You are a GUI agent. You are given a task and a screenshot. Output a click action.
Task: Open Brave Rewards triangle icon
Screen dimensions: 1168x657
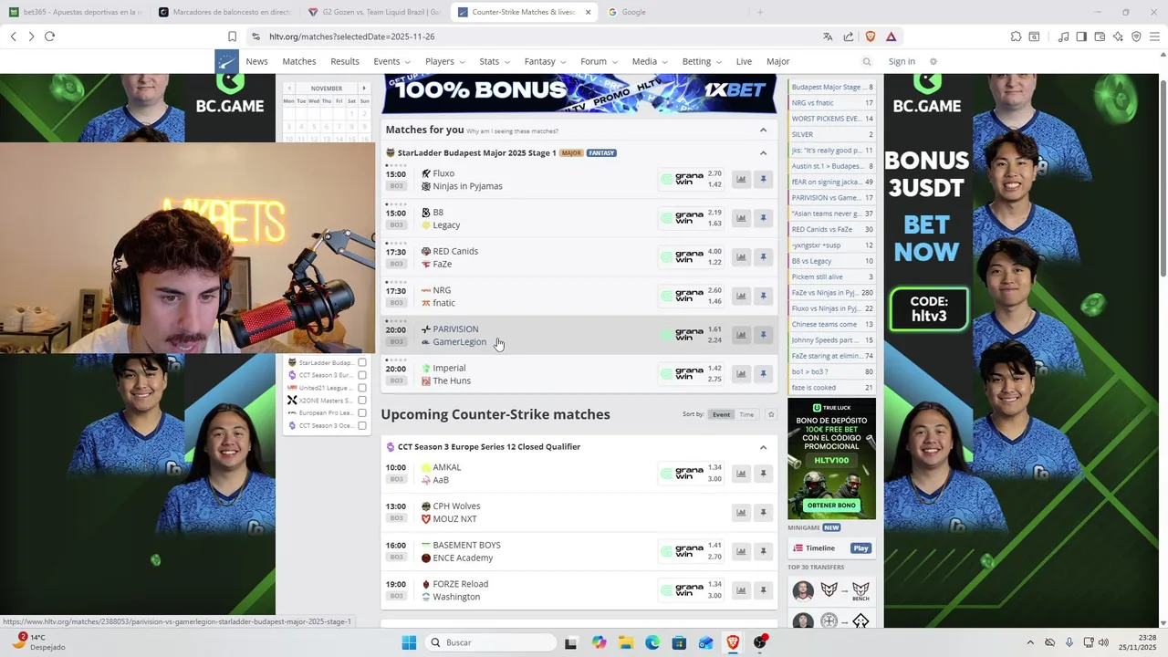pos(891,36)
